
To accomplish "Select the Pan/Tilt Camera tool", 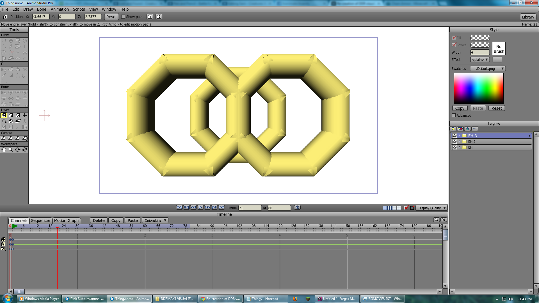I will (25, 138).
